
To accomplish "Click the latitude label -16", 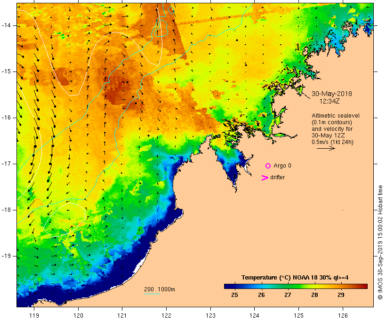I will tap(6, 118).
